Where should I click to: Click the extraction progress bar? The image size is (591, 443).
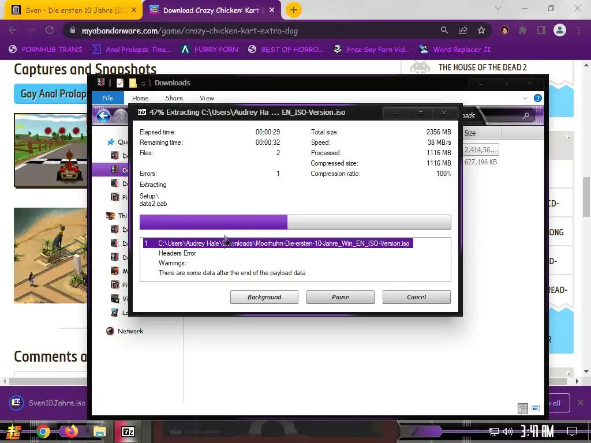coord(295,222)
